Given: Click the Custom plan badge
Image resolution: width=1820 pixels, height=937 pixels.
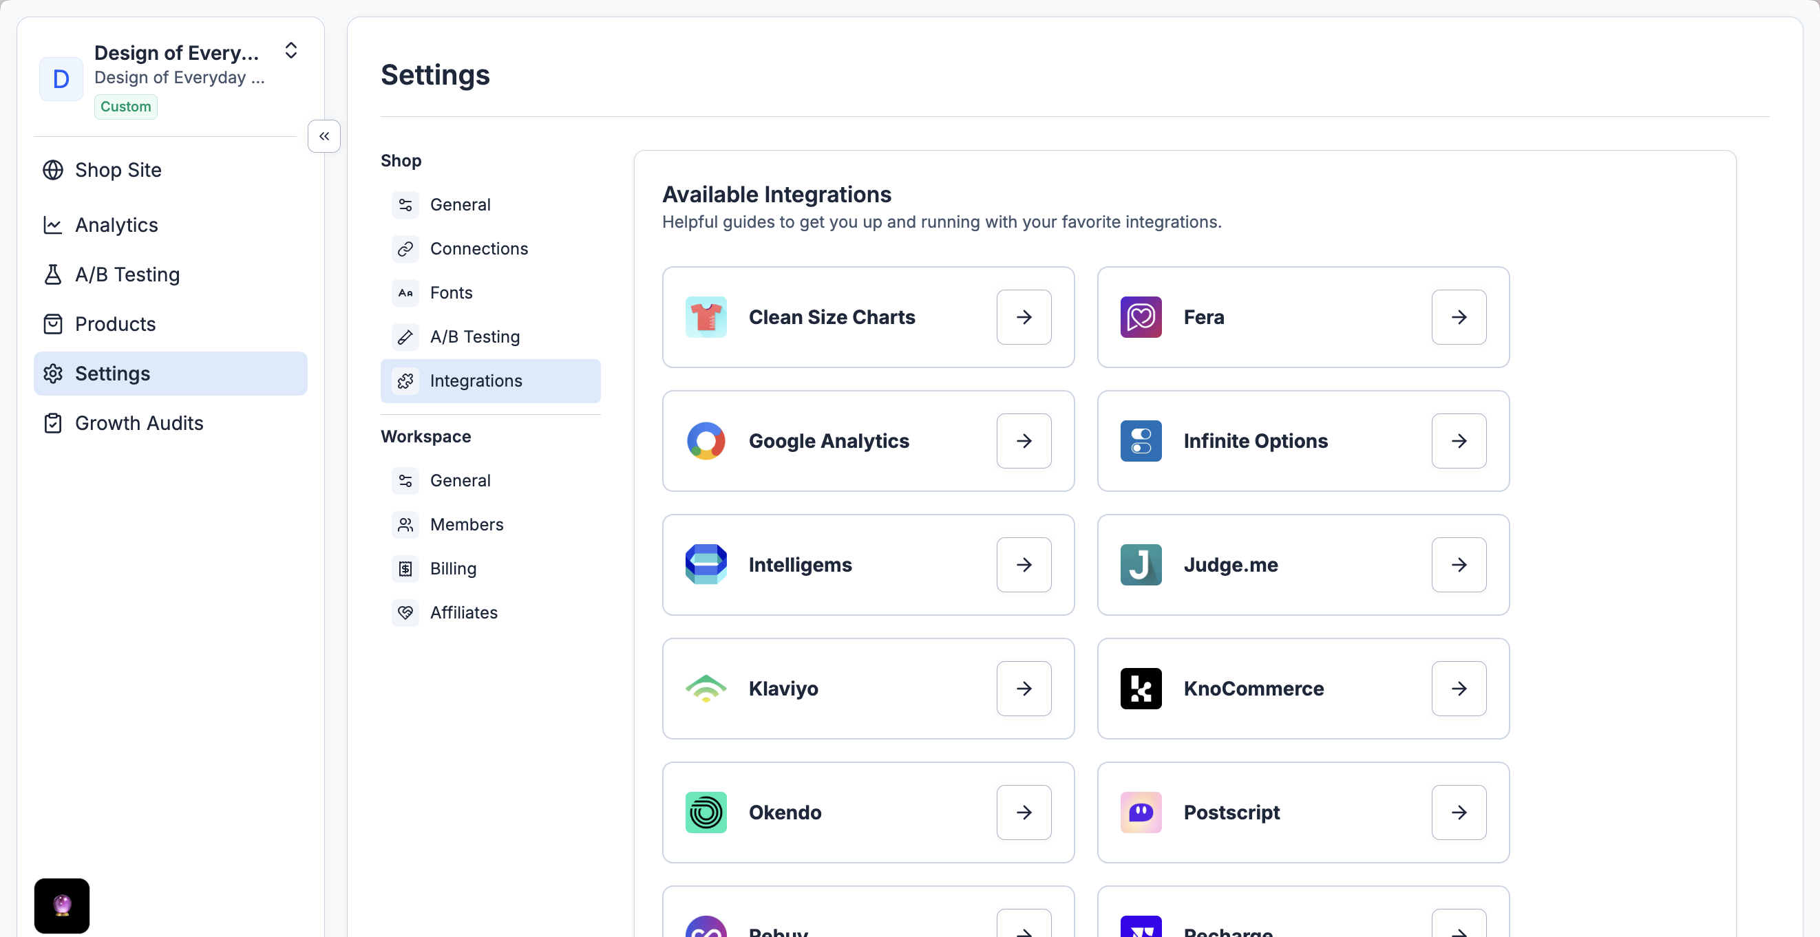Looking at the screenshot, I should click(x=126, y=107).
